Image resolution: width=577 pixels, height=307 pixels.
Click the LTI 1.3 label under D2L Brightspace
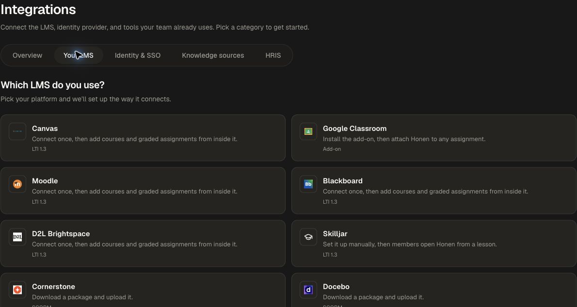39,255
